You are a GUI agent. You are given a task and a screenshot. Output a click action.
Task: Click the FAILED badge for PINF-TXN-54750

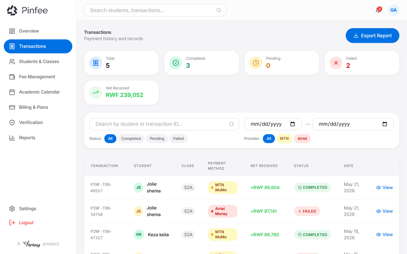tap(307, 211)
